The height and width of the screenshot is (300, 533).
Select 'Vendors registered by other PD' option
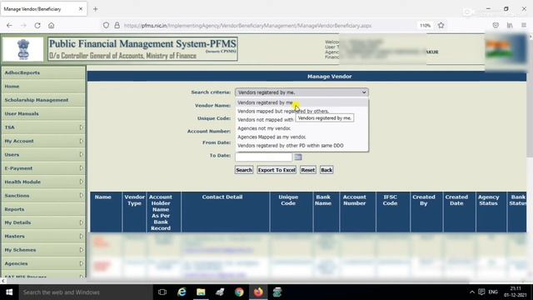tap(301, 146)
